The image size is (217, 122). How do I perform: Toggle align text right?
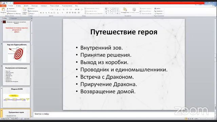(73, 13)
